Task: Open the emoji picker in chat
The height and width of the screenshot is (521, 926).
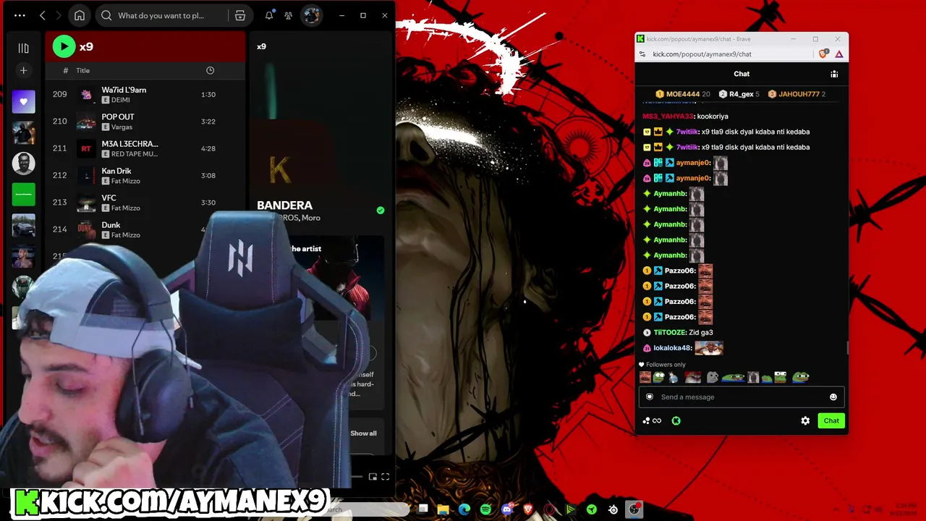Action: pos(833,397)
